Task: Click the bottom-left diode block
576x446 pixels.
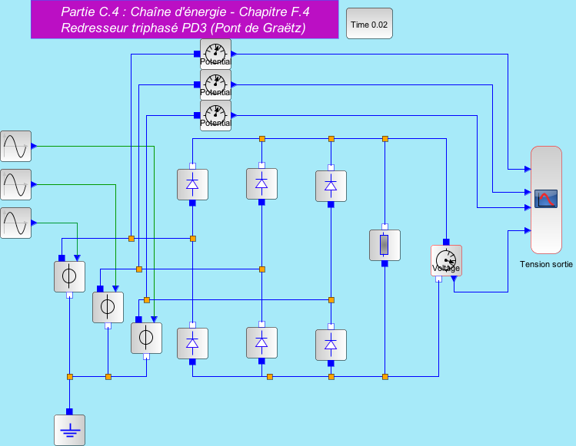Action: pos(192,343)
